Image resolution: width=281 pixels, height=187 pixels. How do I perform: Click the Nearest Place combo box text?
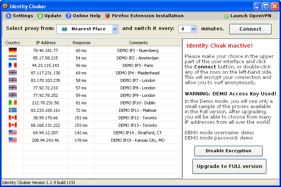tap(88, 29)
